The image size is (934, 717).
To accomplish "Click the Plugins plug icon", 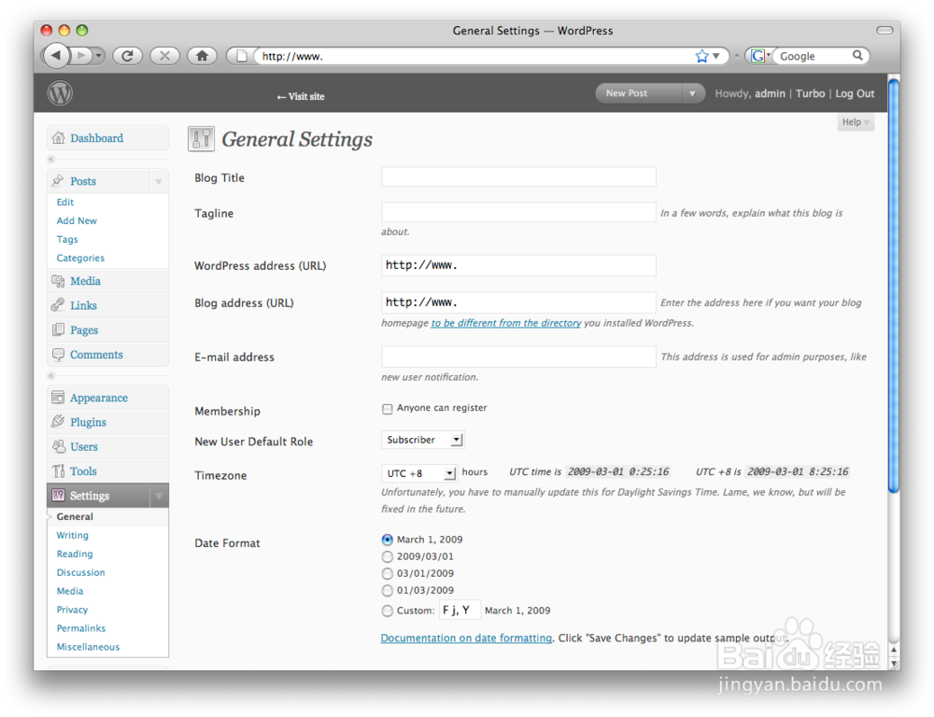I will (x=58, y=422).
